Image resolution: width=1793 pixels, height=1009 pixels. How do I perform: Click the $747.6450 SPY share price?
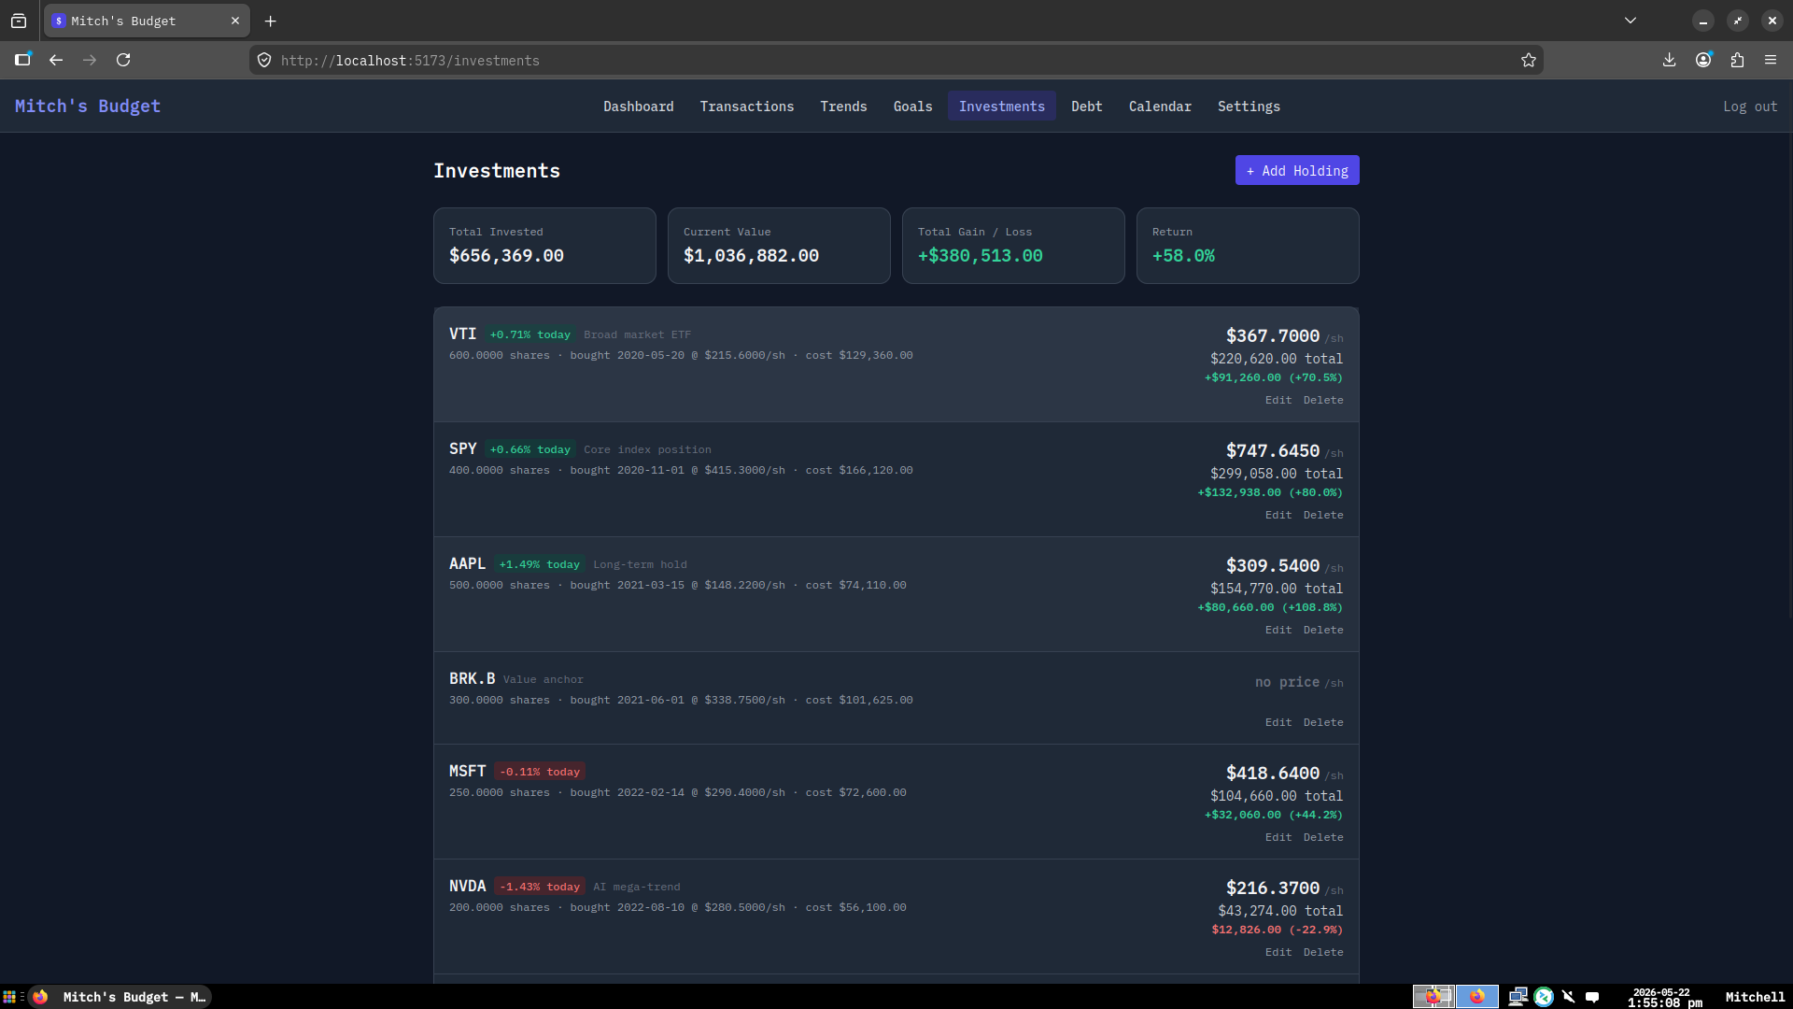pos(1272,450)
